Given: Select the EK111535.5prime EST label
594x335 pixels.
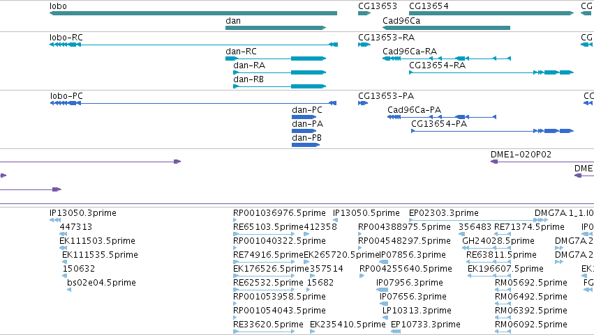Looking at the screenshot, I should click(x=100, y=255).
